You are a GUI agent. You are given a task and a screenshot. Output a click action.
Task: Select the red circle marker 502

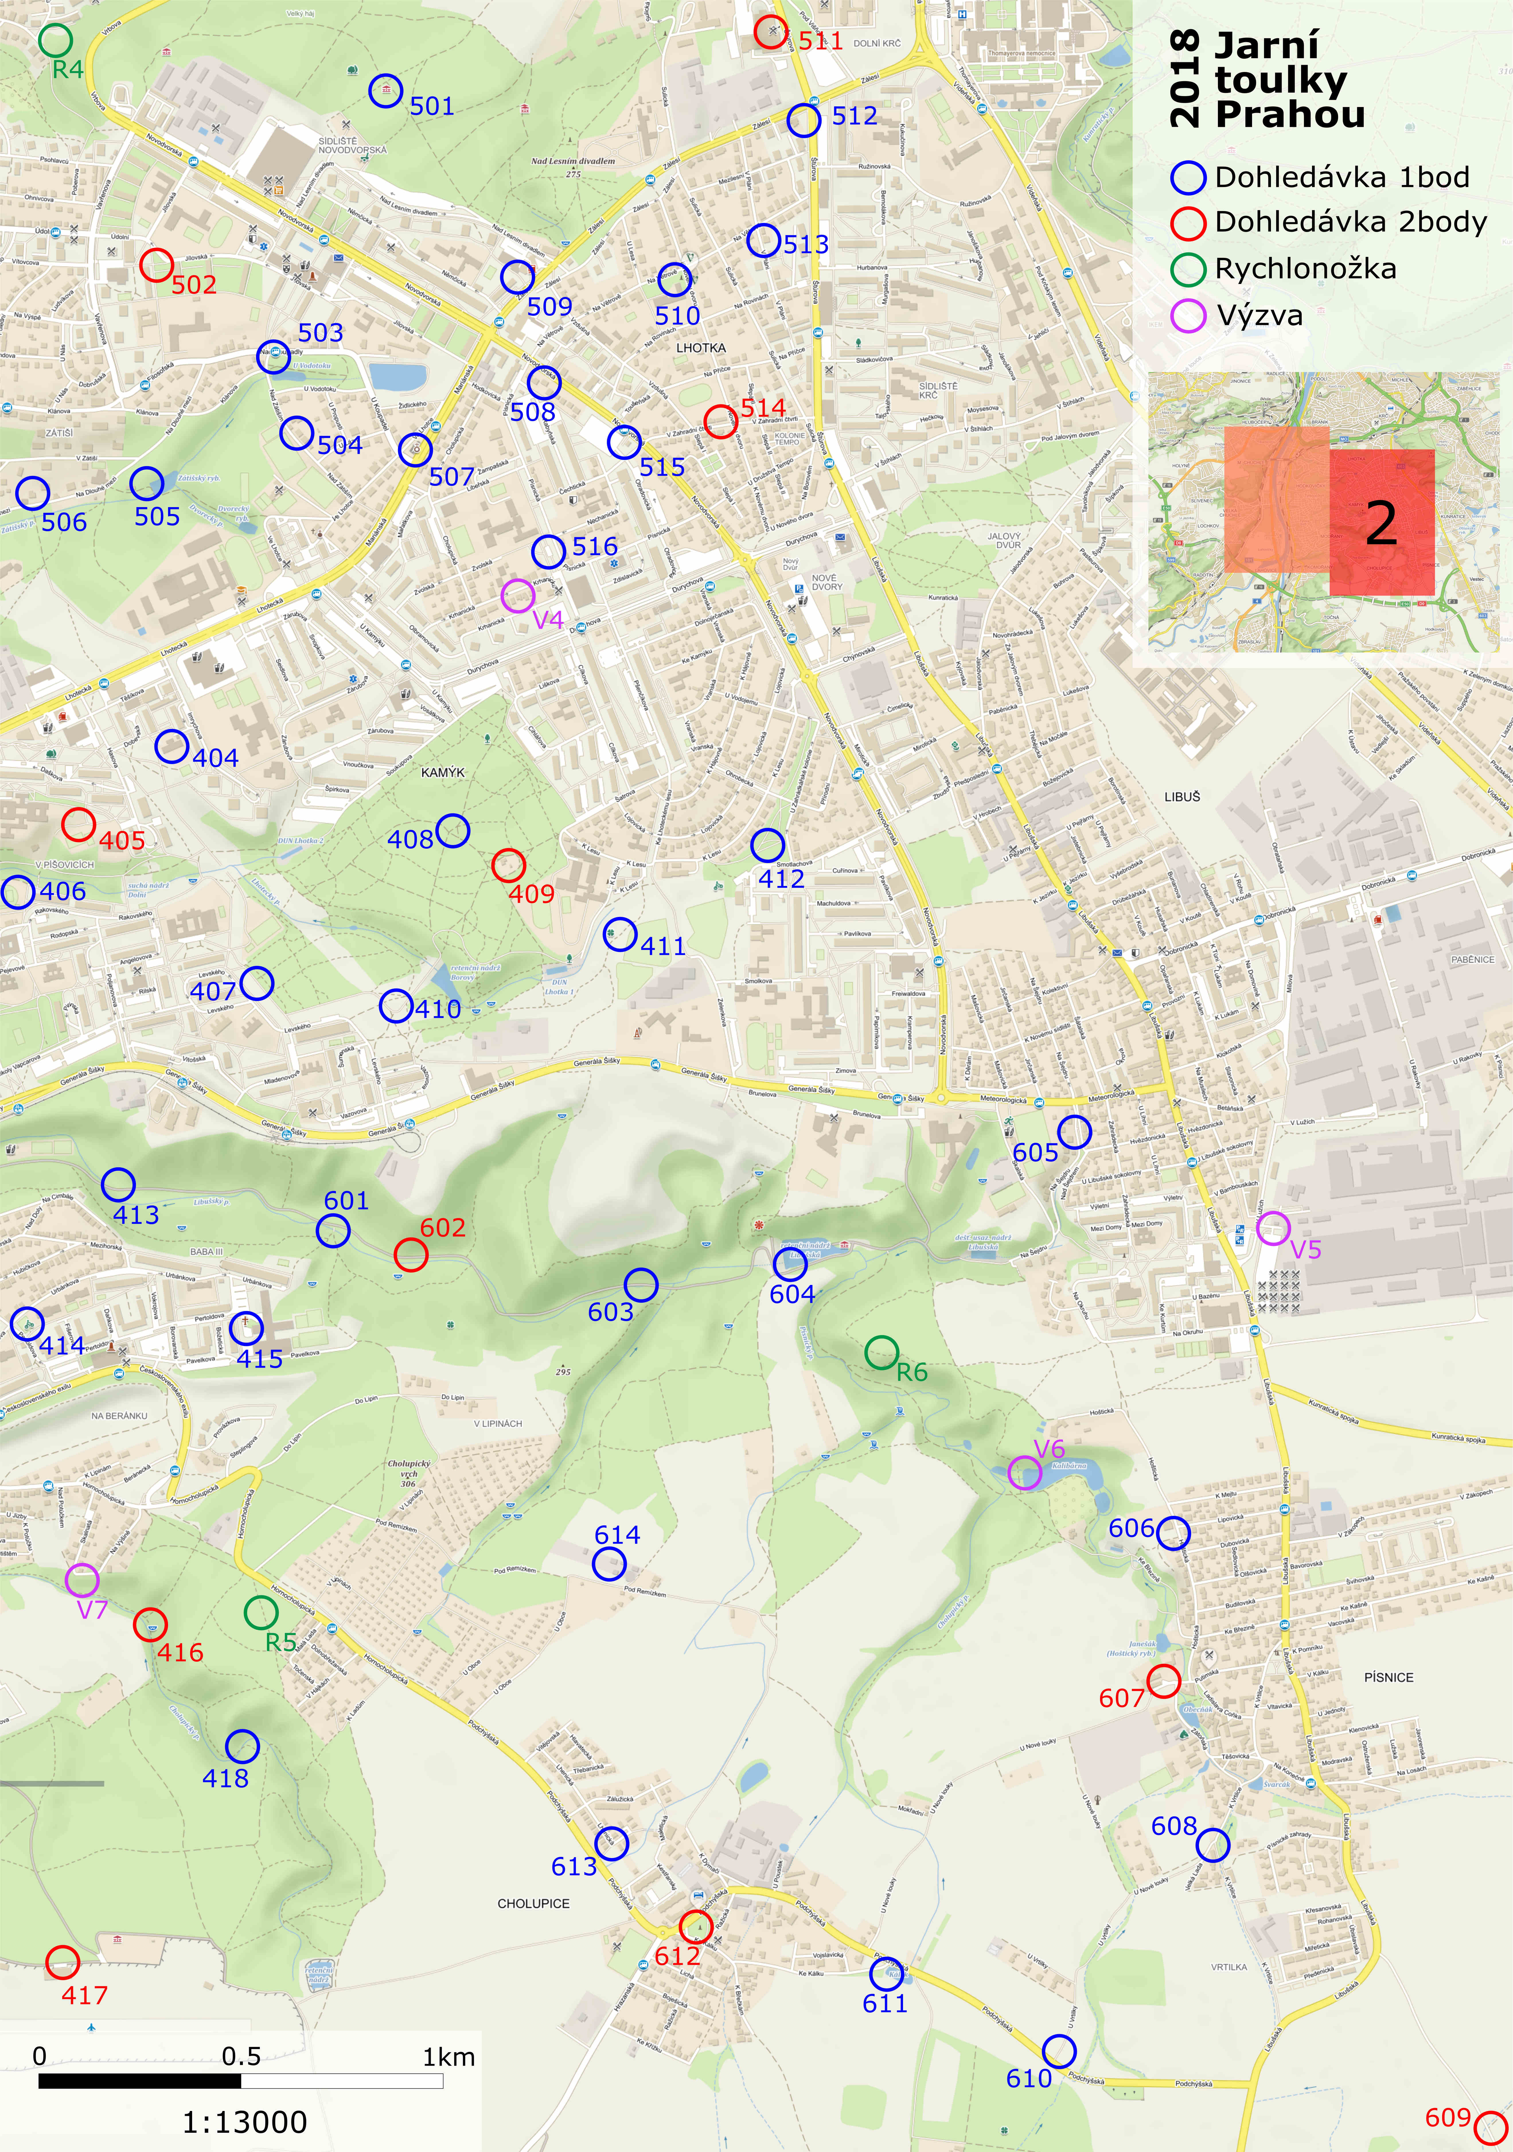tap(157, 265)
